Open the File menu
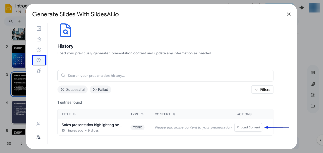This screenshot has height=153, width=323. (18, 11)
